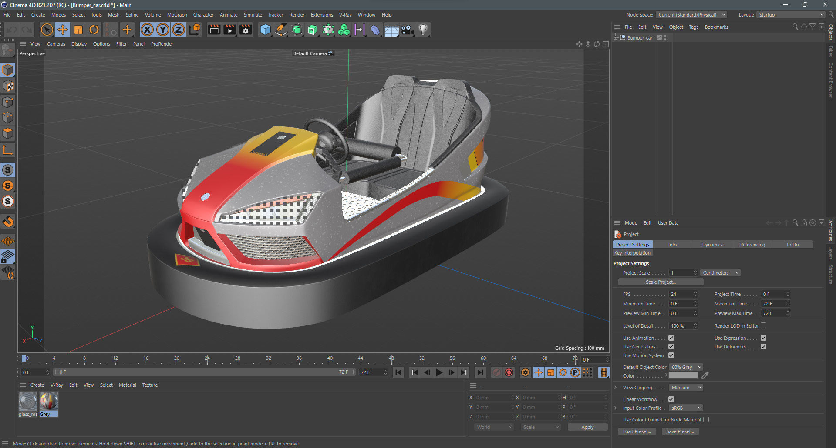This screenshot has height=448, width=836.
Task: Pick color with the eyedropper icon
Action: [x=705, y=375]
